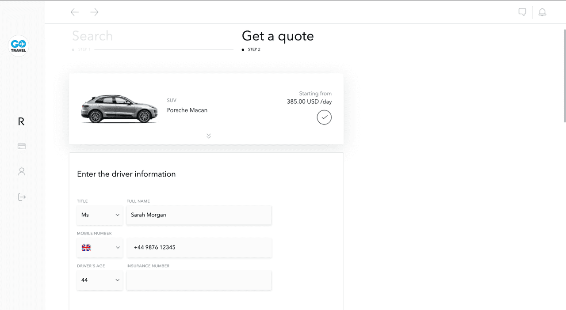Image resolution: width=566 pixels, height=310 pixels.
Task: Select the R sidebar icon
Action: click(21, 122)
